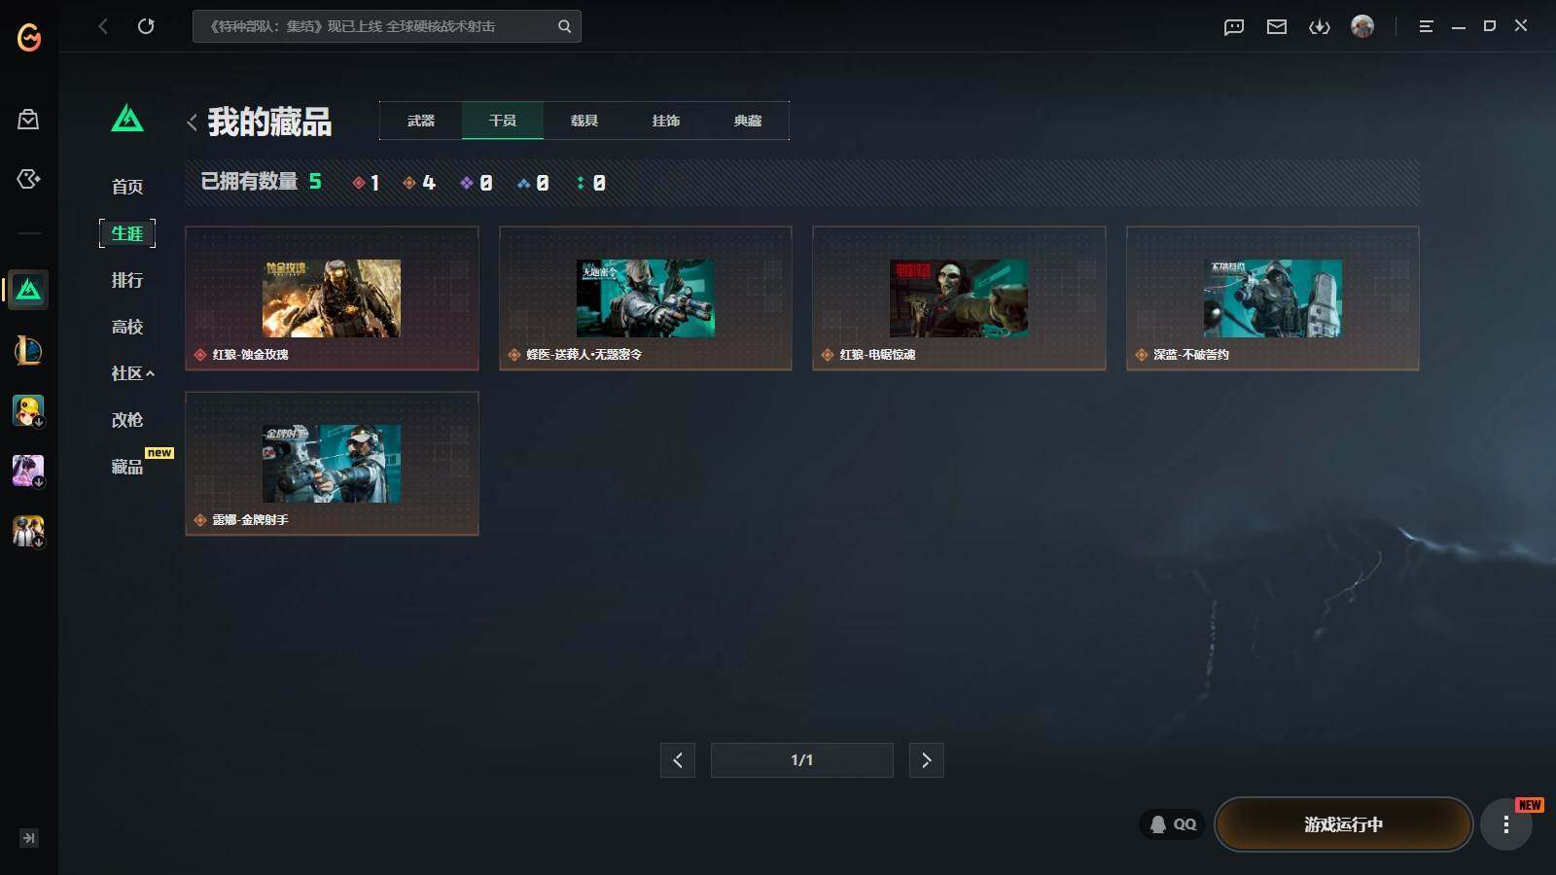The width and height of the screenshot is (1556, 875).
Task: Open 高校 in the left navigation
Action: pyautogui.click(x=127, y=327)
